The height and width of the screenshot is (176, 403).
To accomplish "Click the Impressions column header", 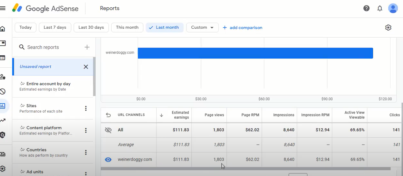I will [284, 115].
